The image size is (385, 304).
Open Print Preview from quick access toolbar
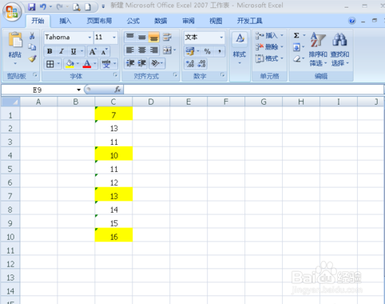click(x=77, y=7)
